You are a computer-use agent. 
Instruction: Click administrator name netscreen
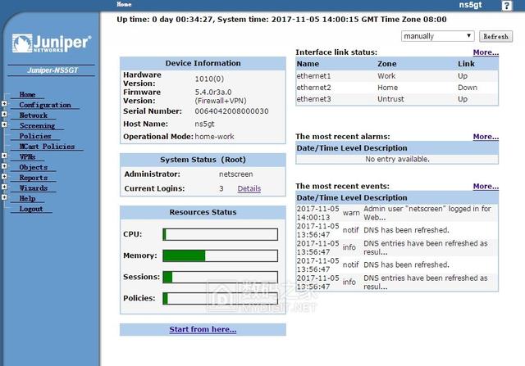pyautogui.click(x=235, y=174)
